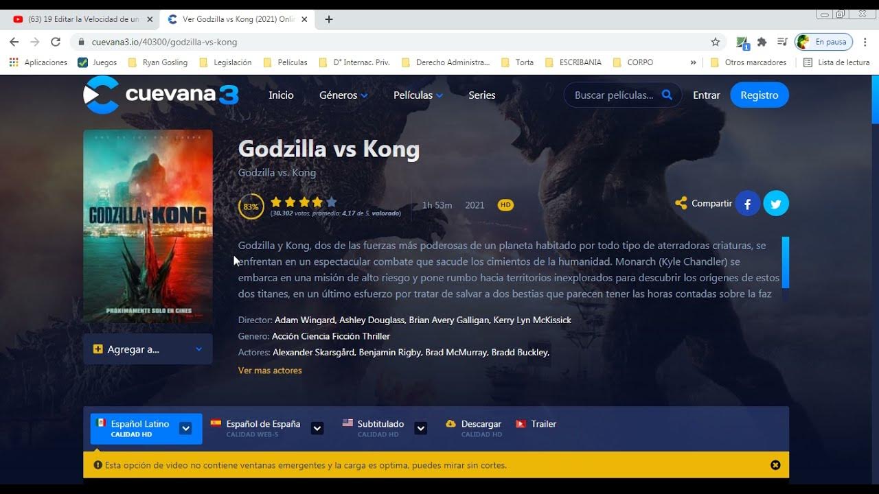Open Lista de lectura
Screen dimensions: 879x494
[836, 62]
